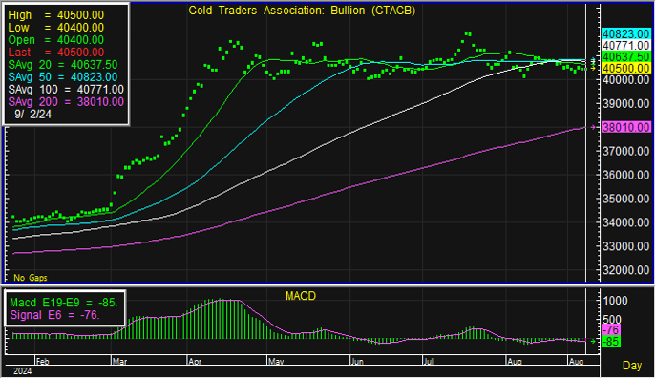656x379 pixels.
Task: Click the pink -76 MACD scale label
Action: click(x=611, y=329)
